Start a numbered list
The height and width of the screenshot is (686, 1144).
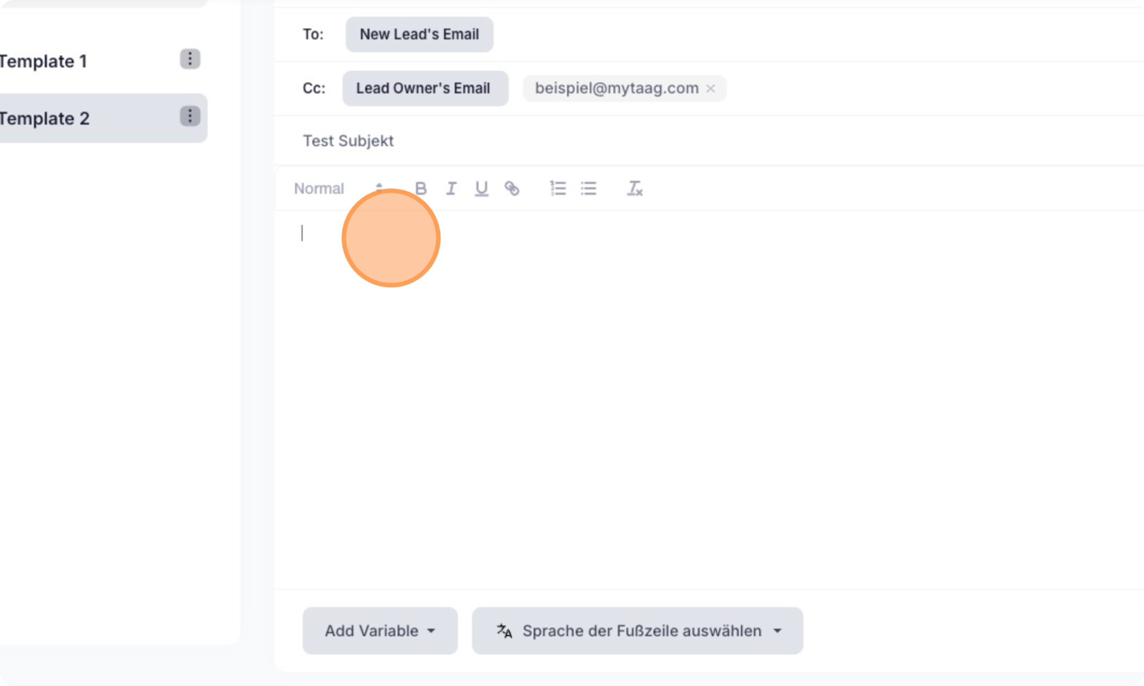coord(558,188)
